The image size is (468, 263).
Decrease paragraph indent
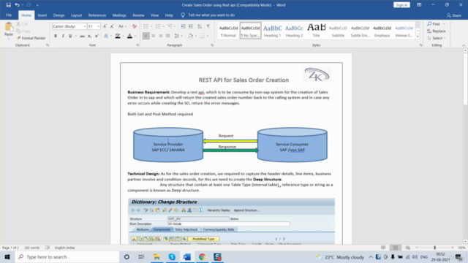click(x=184, y=26)
